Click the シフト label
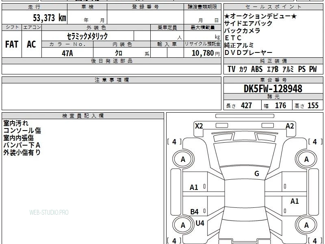The height and width of the screenshot is (244, 325). point(12,27)
